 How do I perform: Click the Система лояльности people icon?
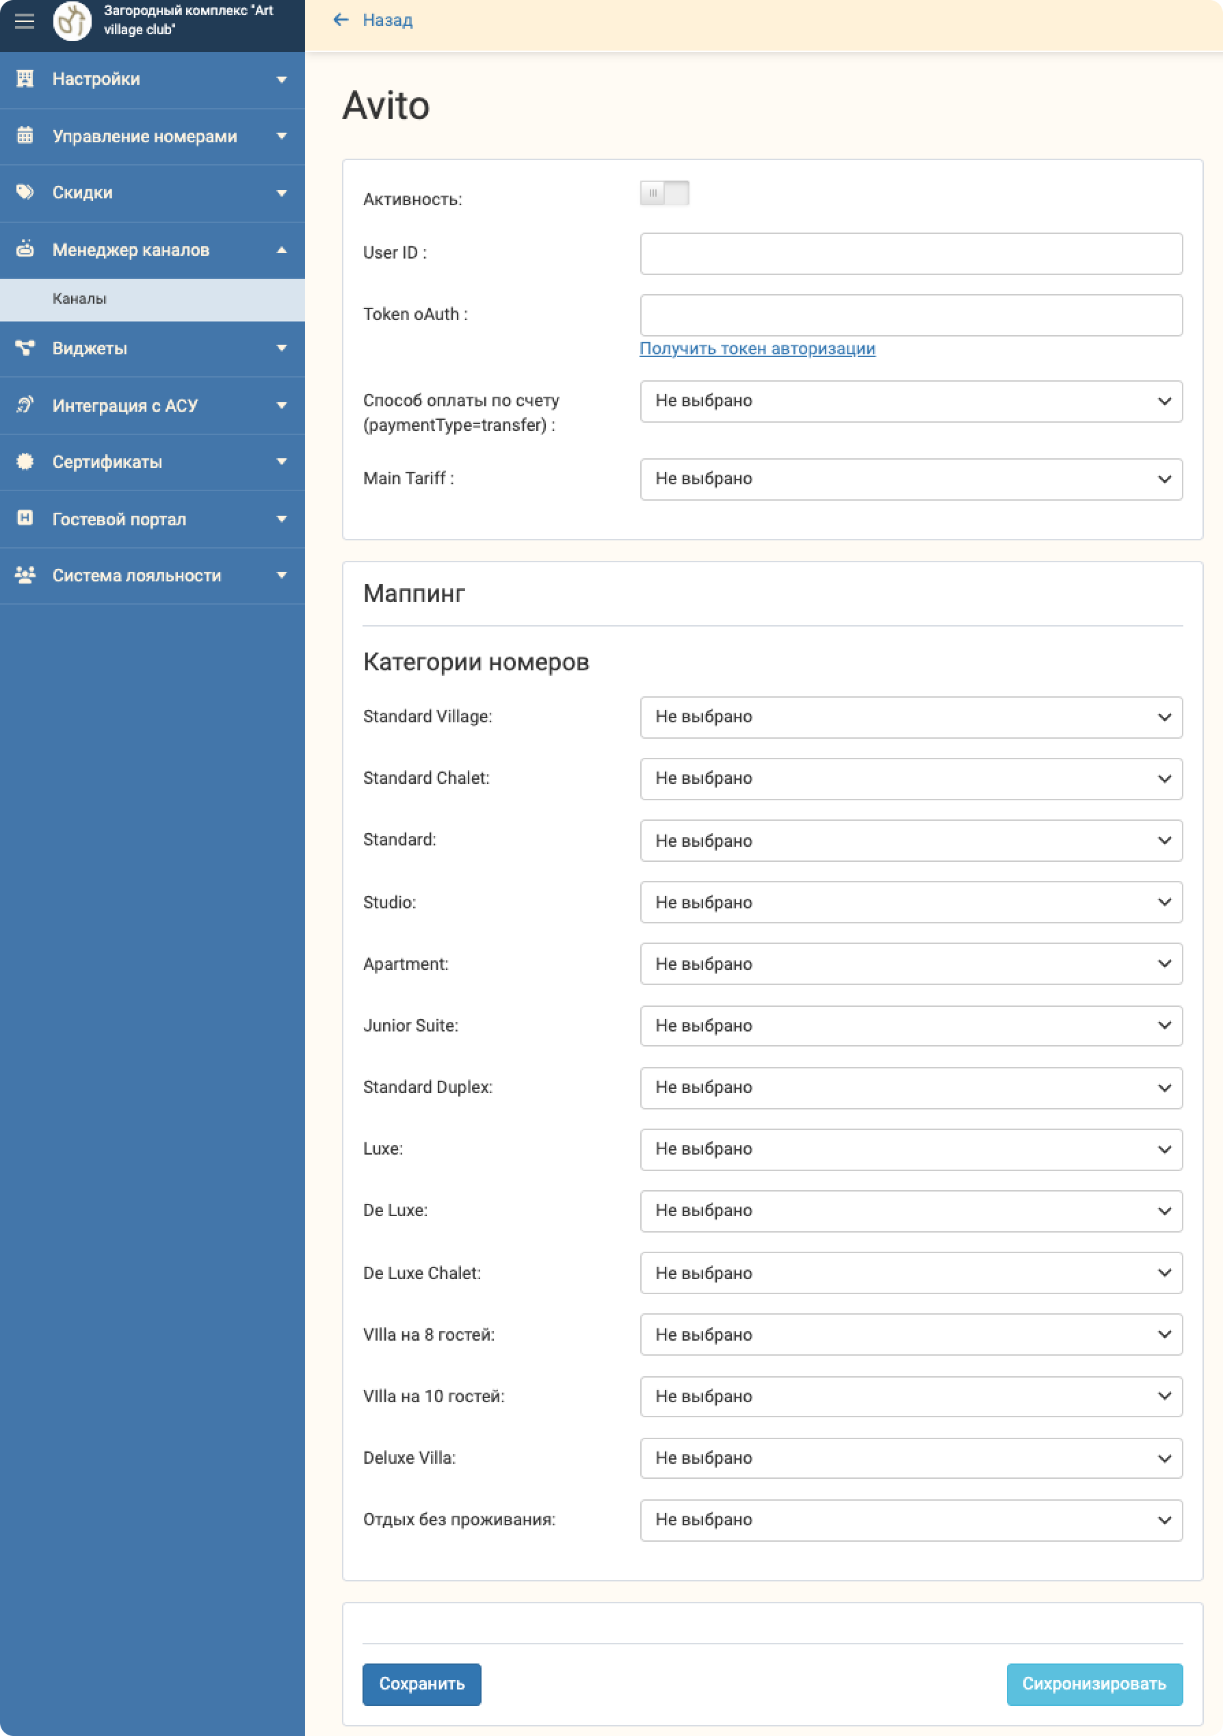(x=25, y=575)
